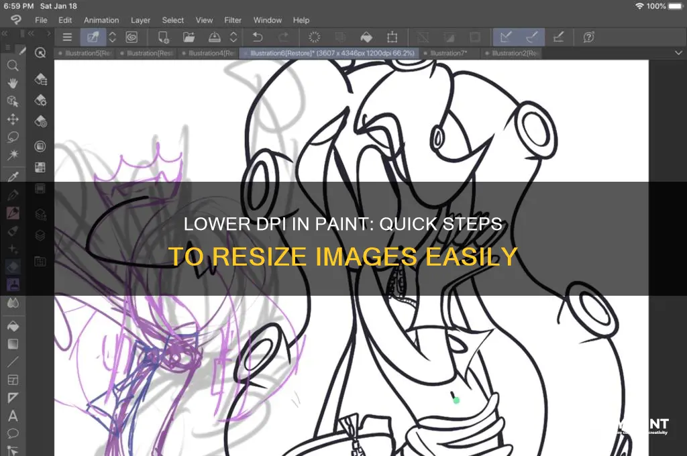Viewport: 687px width, 456px height.
Task: Collapse sub tool dock double-left arrows
Action: tap(31, 34)
